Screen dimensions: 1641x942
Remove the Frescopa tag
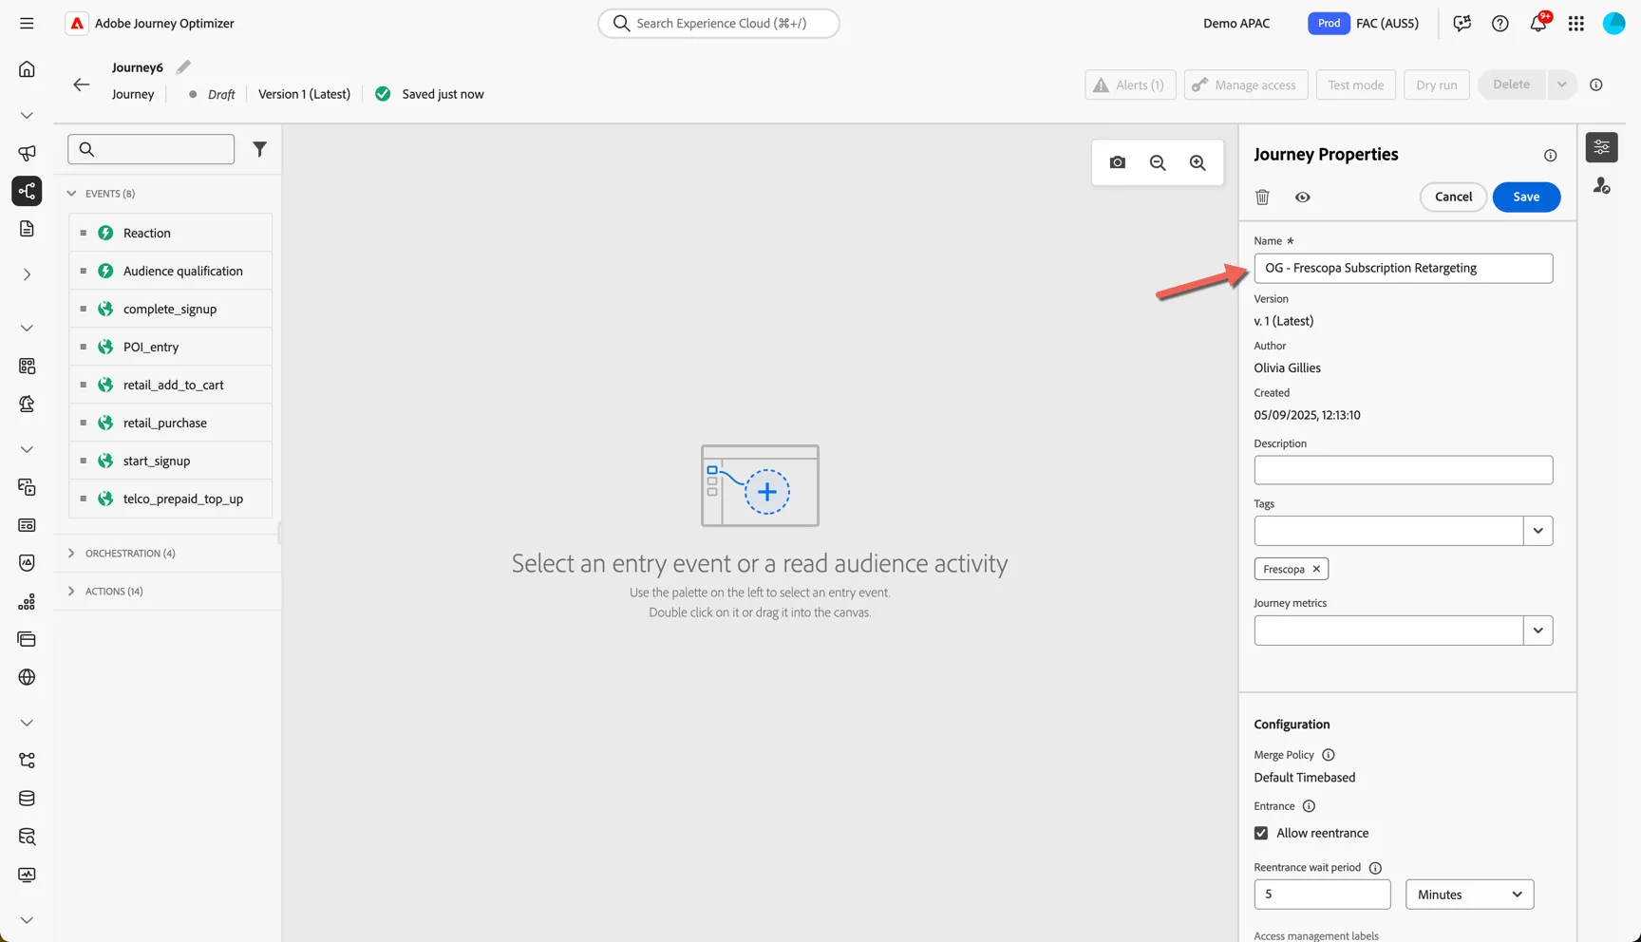point(1316,569)
